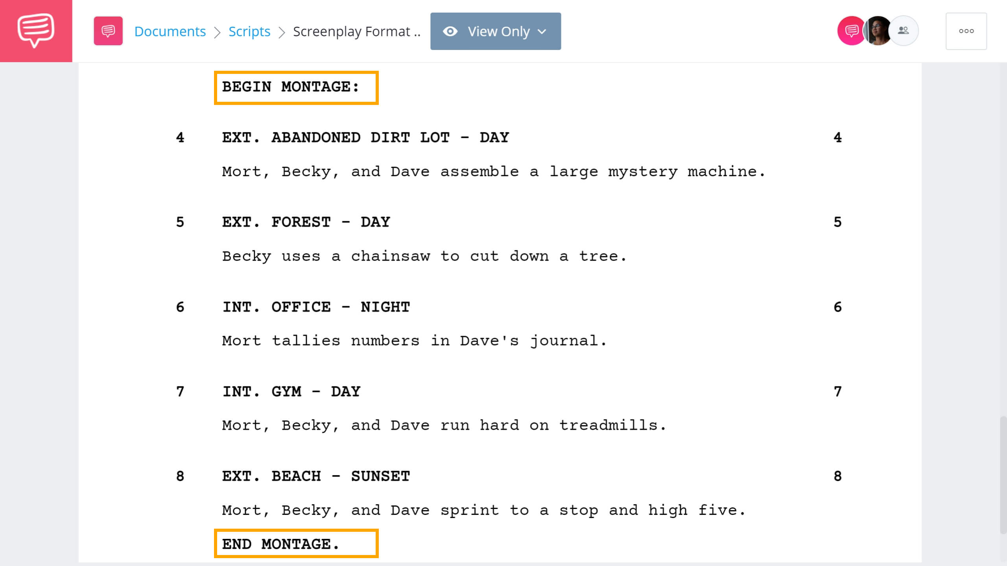Click scene number 4 on the left margin

179,138
